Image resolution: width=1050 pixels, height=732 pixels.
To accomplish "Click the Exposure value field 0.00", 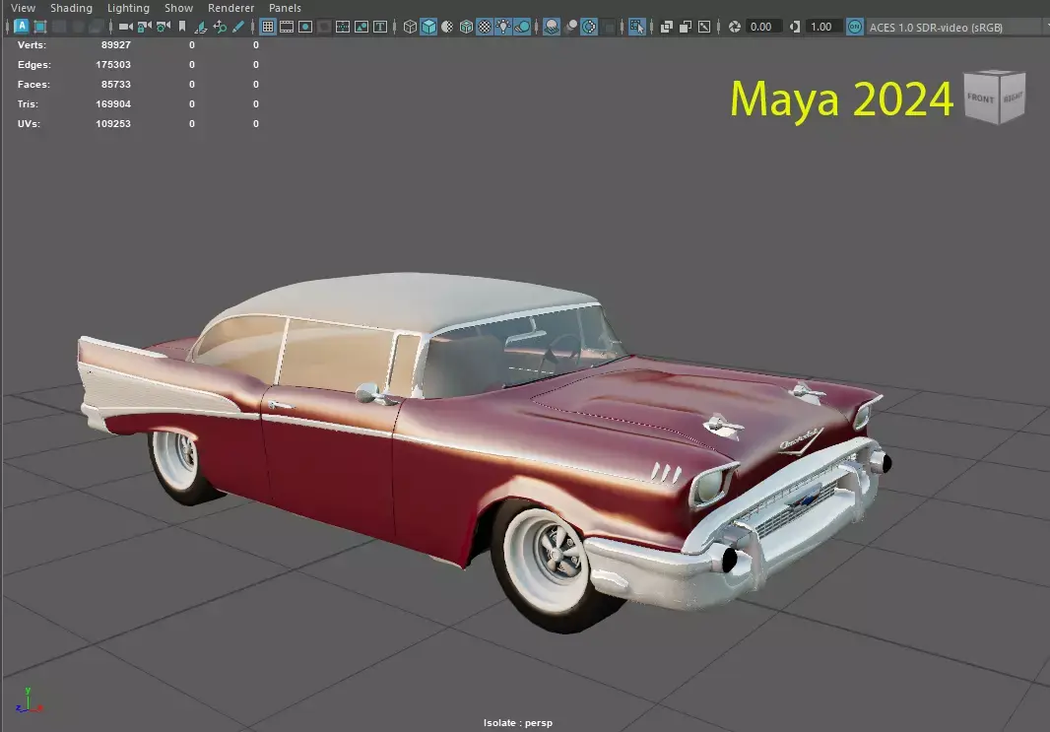I will (763, 27).
